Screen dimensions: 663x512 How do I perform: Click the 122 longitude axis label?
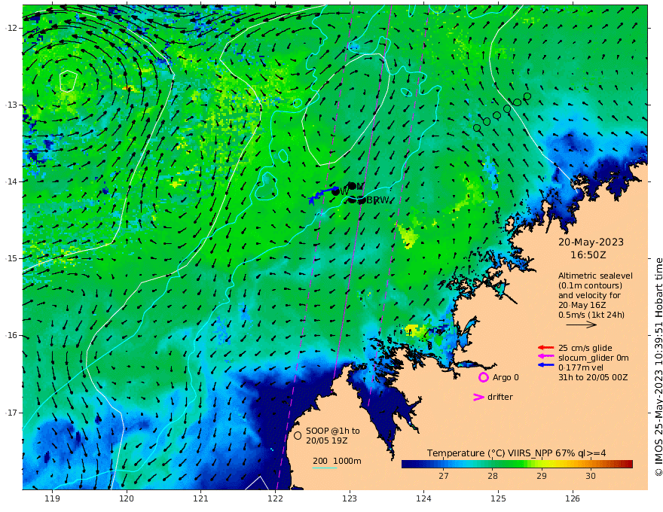pos(275,499)
